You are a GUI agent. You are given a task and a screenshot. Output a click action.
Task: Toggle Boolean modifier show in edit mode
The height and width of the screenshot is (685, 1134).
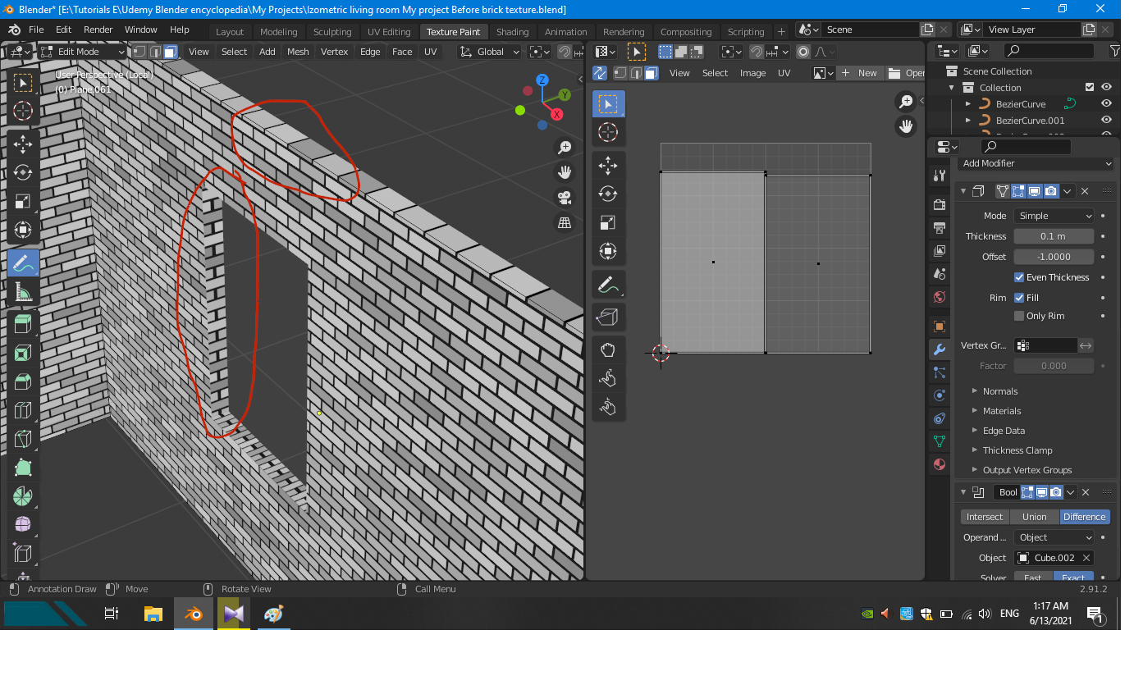(x=1027, y=492)
